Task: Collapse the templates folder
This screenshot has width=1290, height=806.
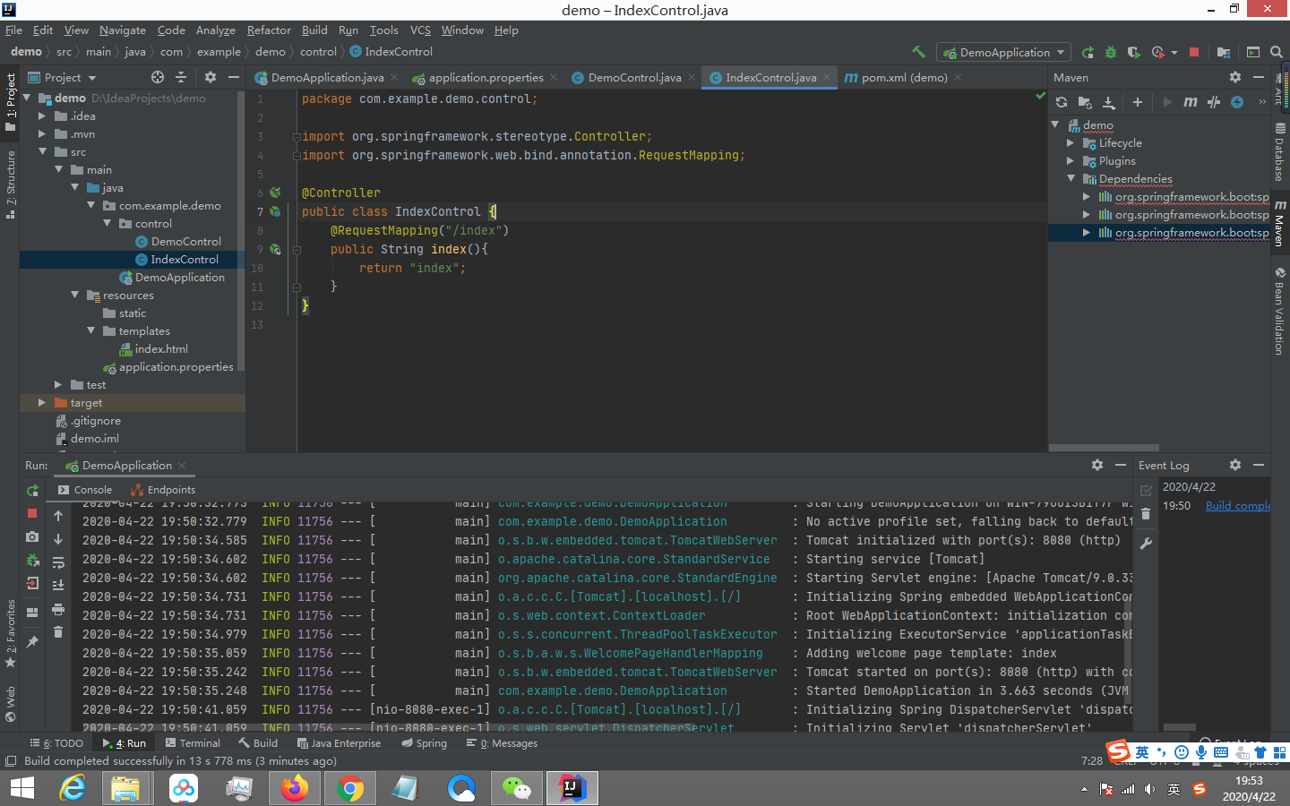Action: point(91,331)
